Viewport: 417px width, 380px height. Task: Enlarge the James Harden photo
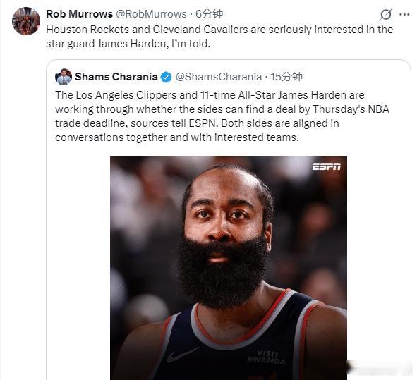tap(229, 268)
